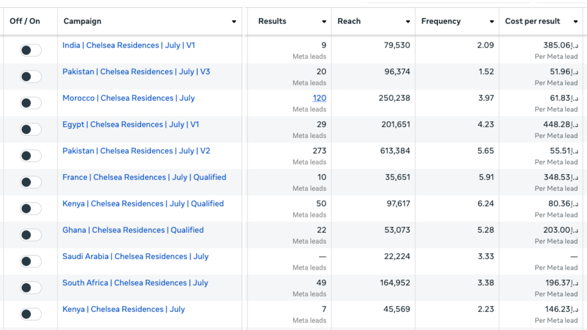This screenshot has width=587, height=330.
Task: Select the Off / On column header
Action: (25, 21)
